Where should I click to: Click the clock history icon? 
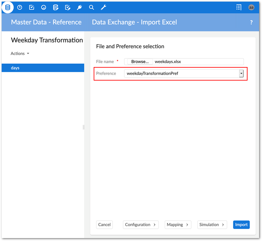point(20,7)
